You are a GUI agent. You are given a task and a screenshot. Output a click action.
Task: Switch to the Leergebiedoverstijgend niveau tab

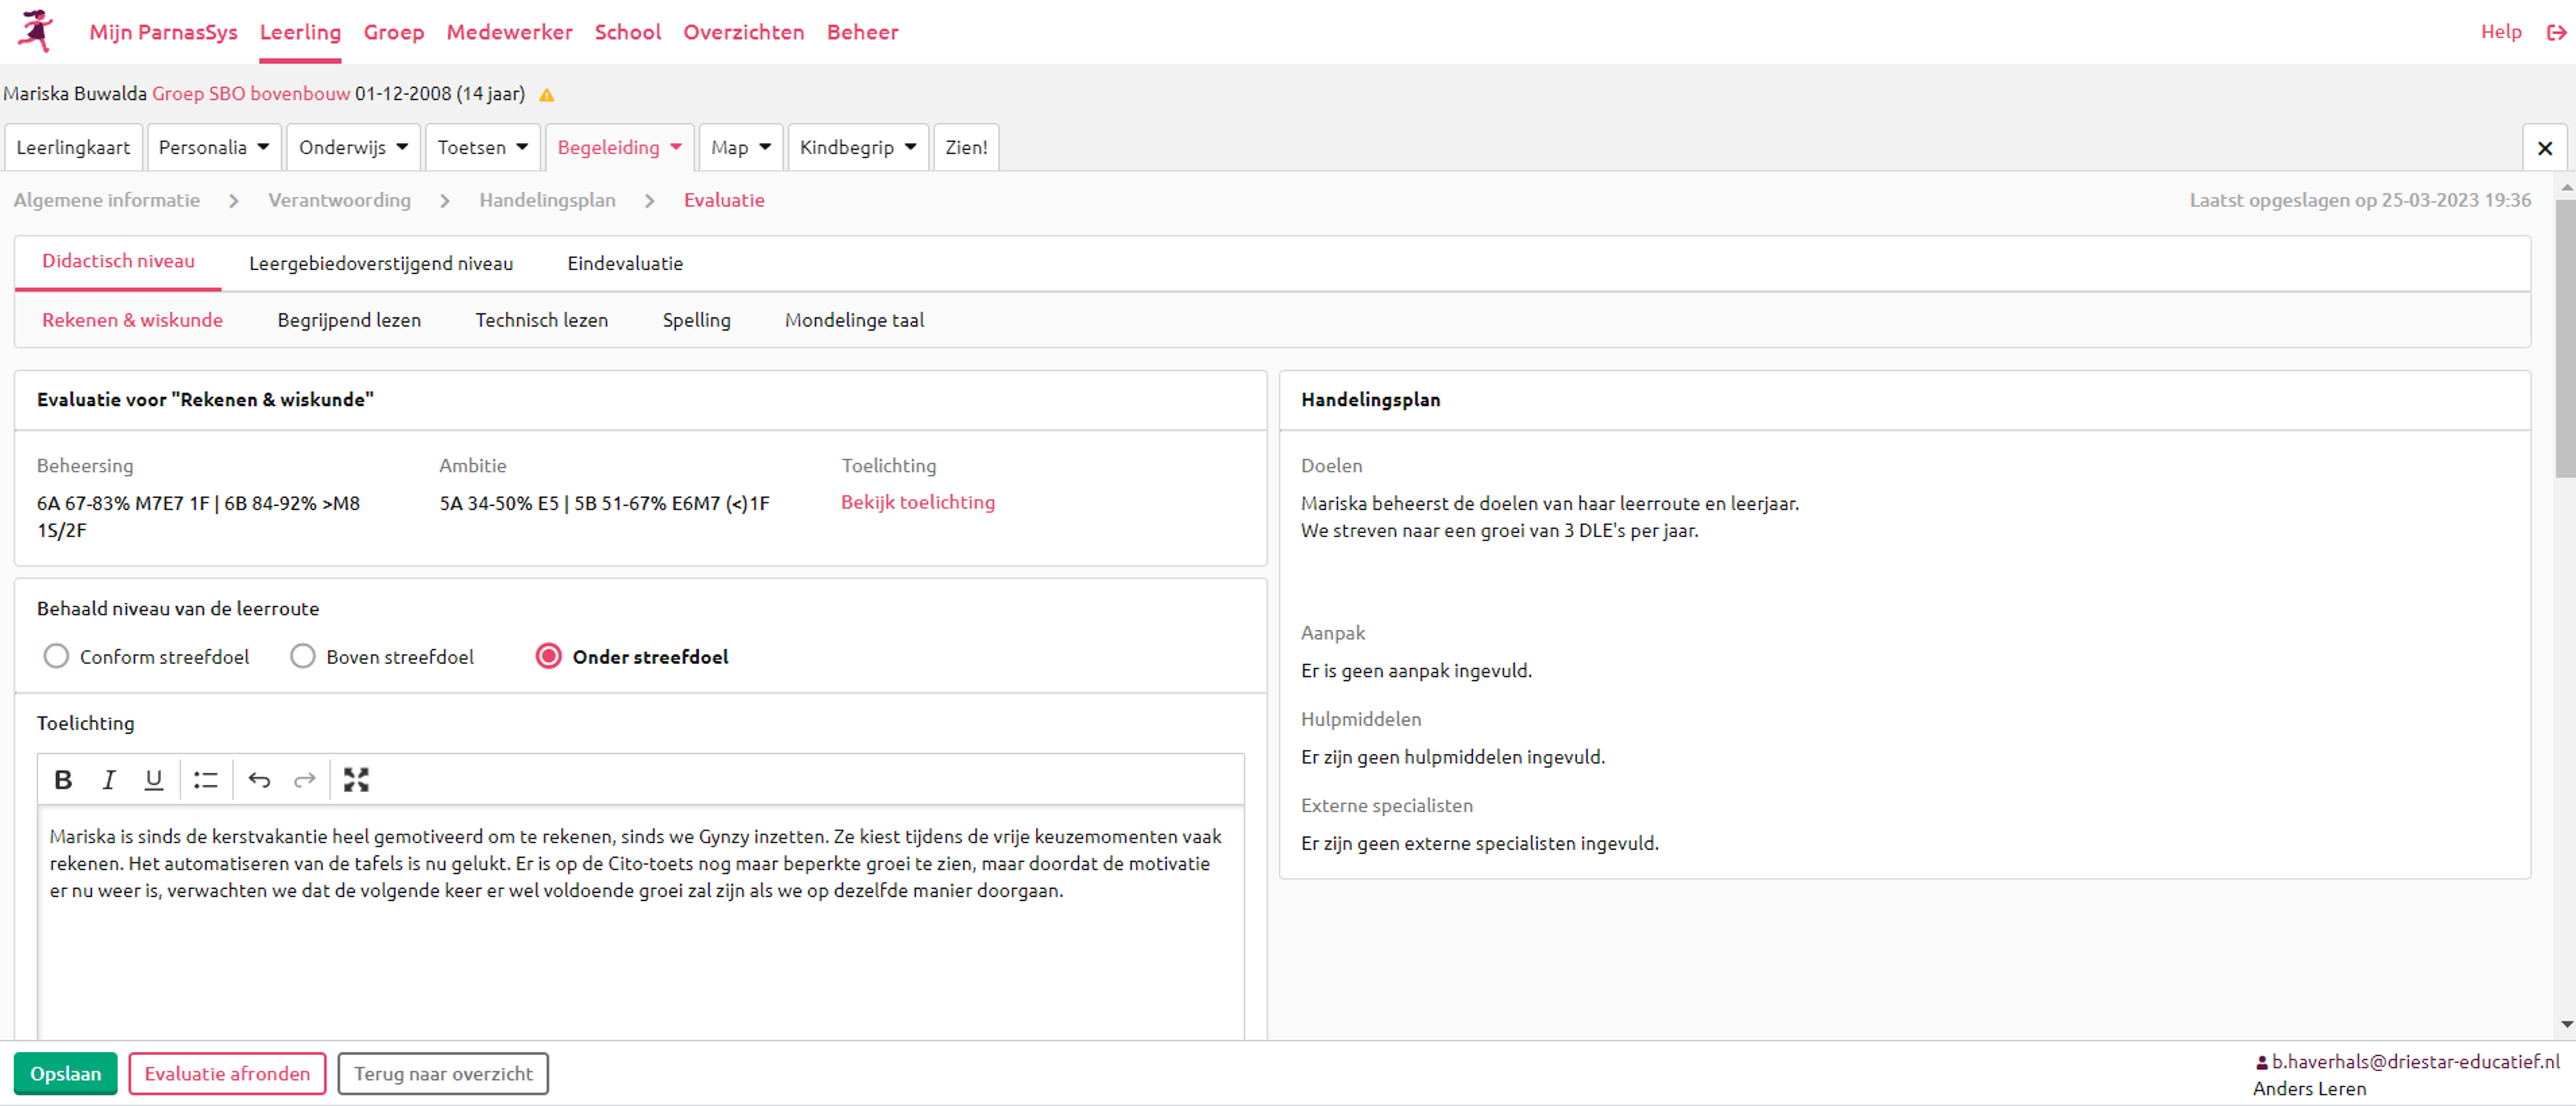381,263
